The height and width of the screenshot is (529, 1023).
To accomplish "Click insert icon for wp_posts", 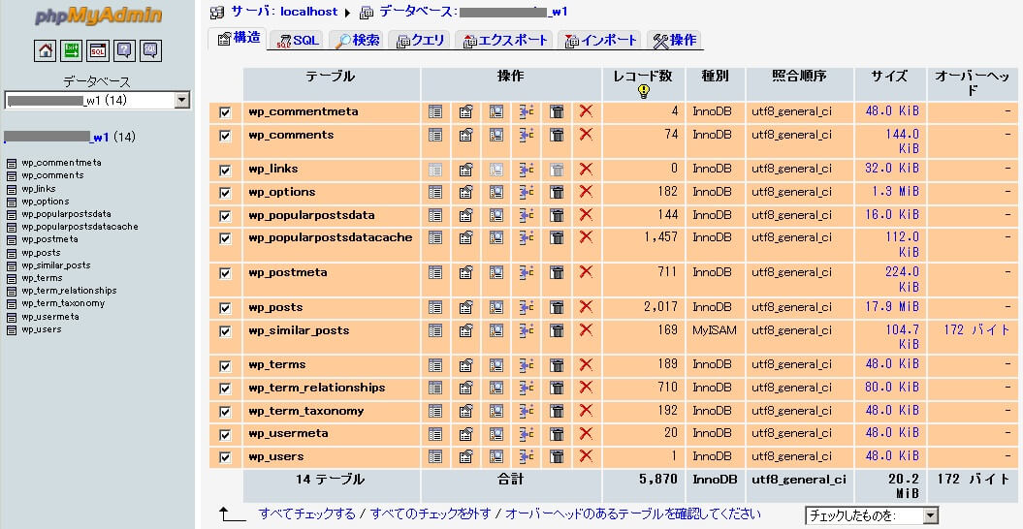I will 527,307.
